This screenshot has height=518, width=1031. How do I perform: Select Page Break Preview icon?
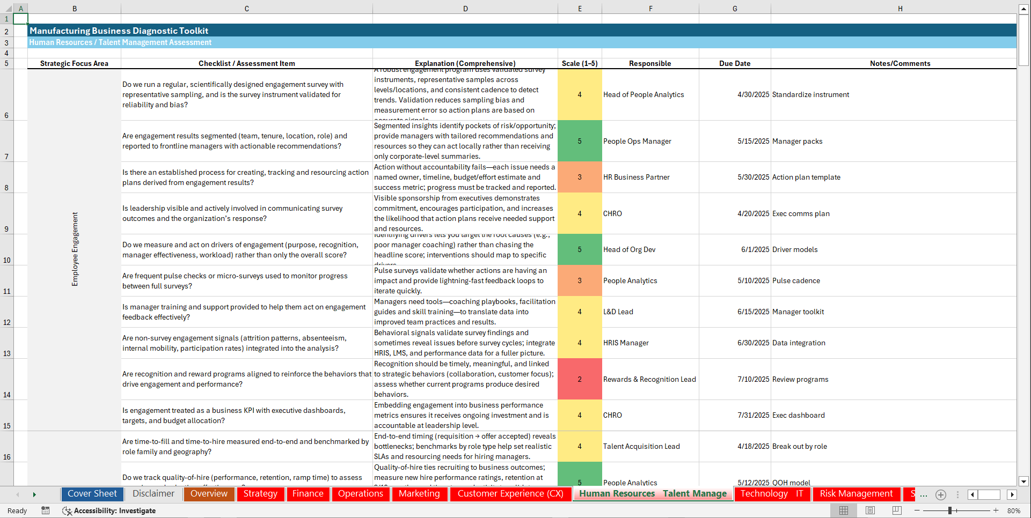coord(898,510)
